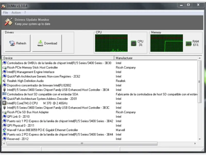This screenshot has height=155, width=206.
Task: Click the Refresh drivers button
Action: [x=18, y=43]
